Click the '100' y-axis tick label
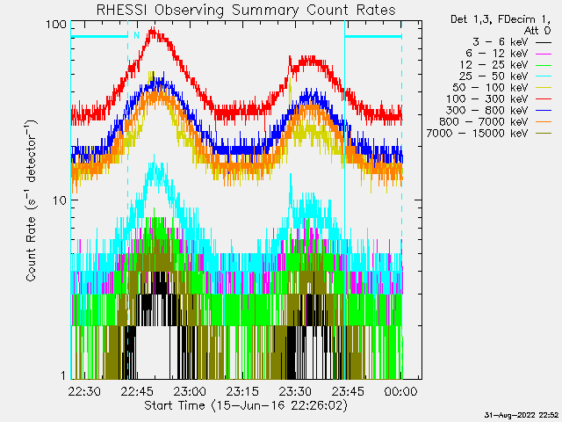 (x=57, y=24)
